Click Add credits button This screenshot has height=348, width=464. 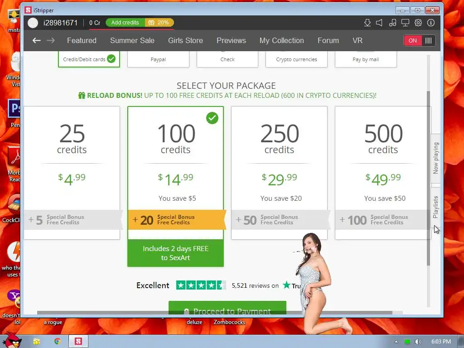point(125,23)
